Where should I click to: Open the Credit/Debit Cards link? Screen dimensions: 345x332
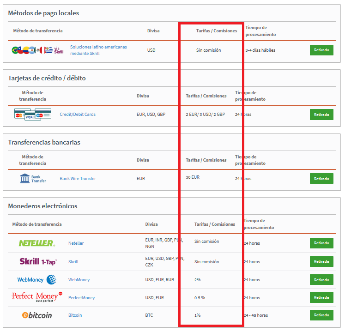78,114
